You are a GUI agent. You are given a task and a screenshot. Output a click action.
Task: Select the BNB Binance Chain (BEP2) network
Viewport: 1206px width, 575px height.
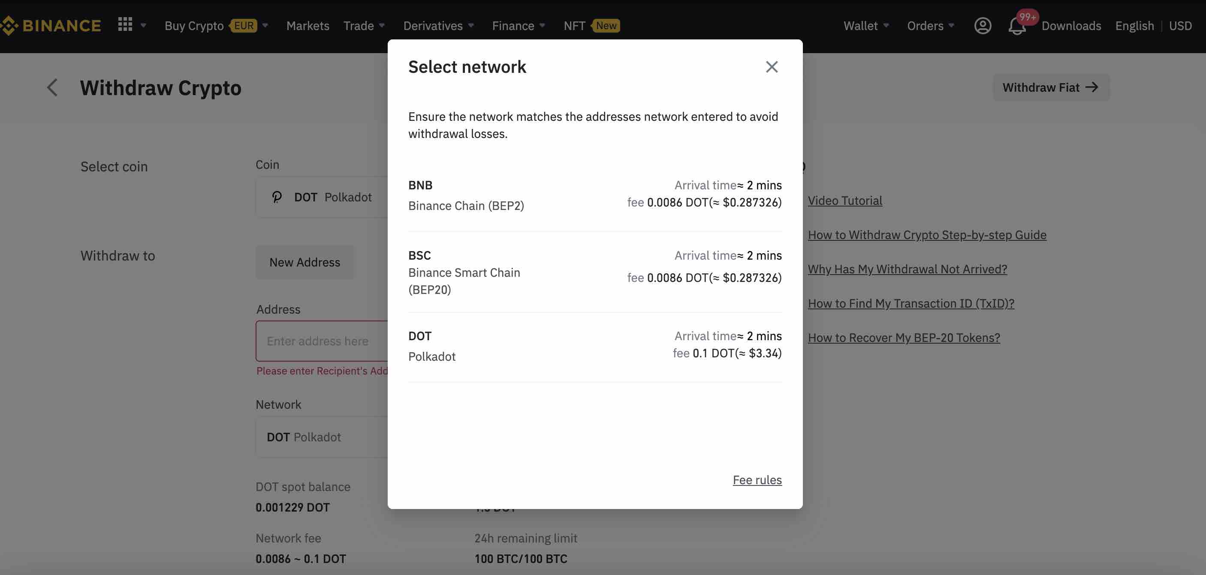pos(594,194)
